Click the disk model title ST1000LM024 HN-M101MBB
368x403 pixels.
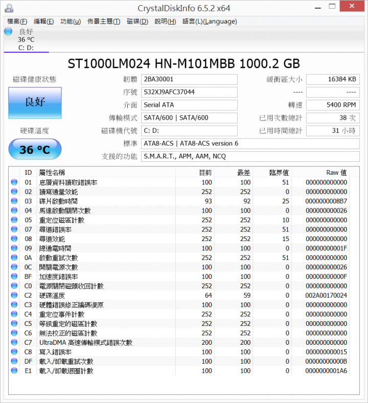[x=151, y=64]
